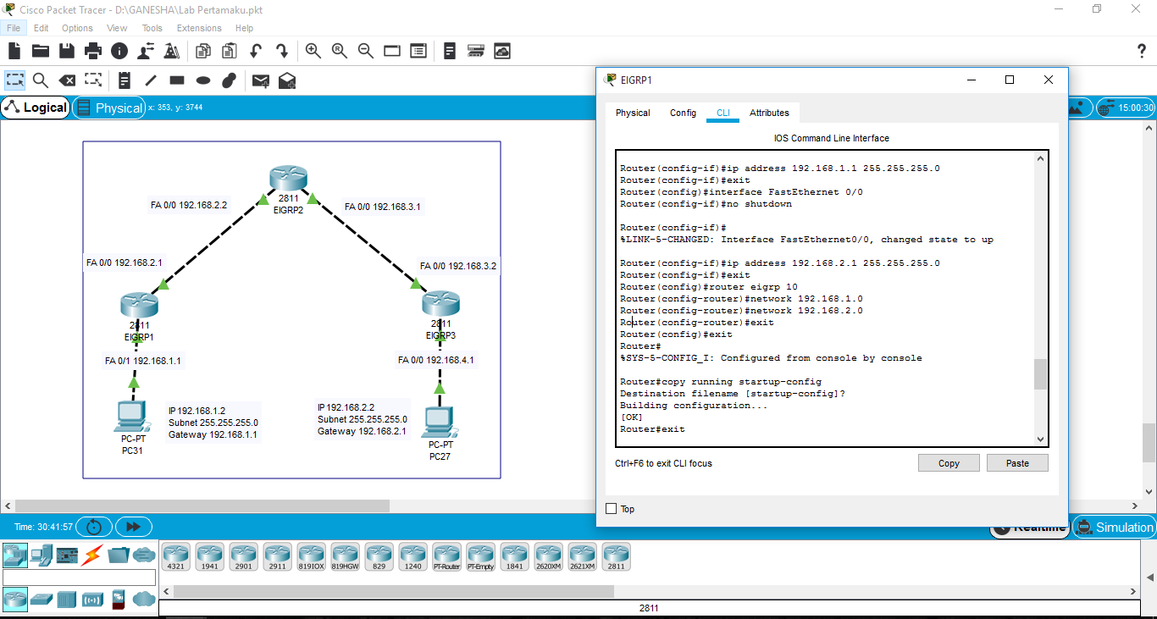Tick the Top checkbox in EIGRP1 window
This screenshot has width=1157, height=619.
point(612,509)
